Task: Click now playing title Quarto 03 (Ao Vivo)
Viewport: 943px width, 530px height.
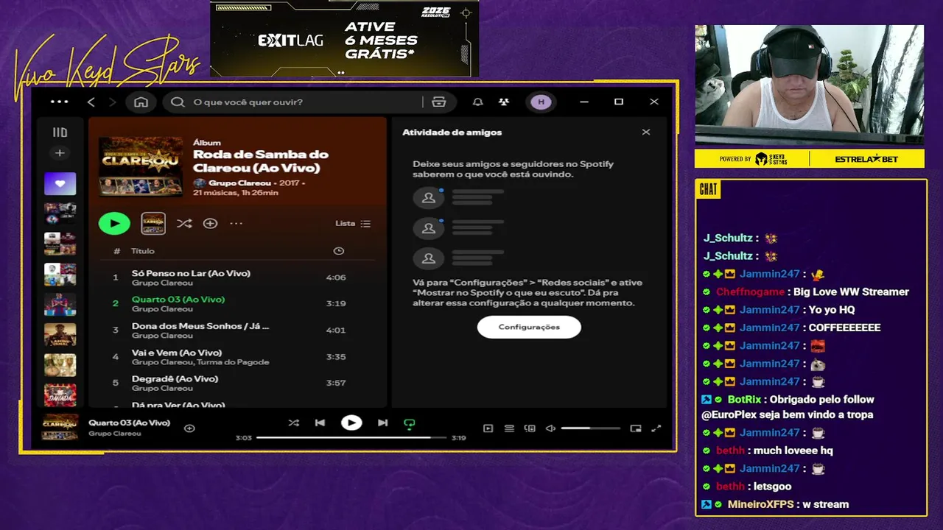Action: (130, 423)
